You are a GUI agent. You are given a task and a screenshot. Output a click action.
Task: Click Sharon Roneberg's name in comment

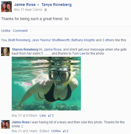click(25, 49)
